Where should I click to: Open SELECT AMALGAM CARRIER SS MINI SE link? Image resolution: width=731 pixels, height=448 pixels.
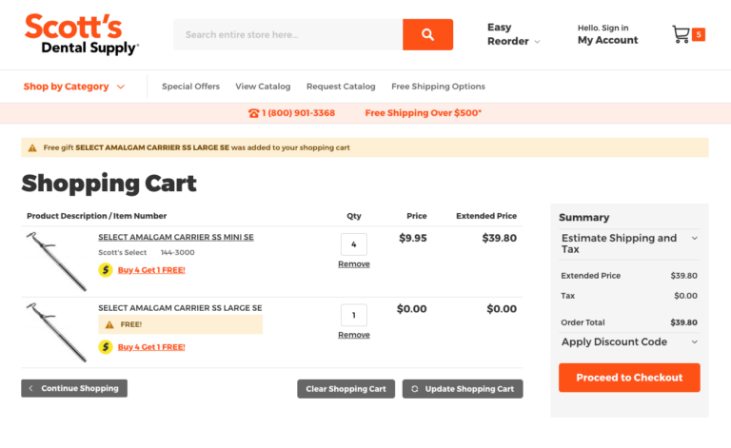tap(176, 237)
